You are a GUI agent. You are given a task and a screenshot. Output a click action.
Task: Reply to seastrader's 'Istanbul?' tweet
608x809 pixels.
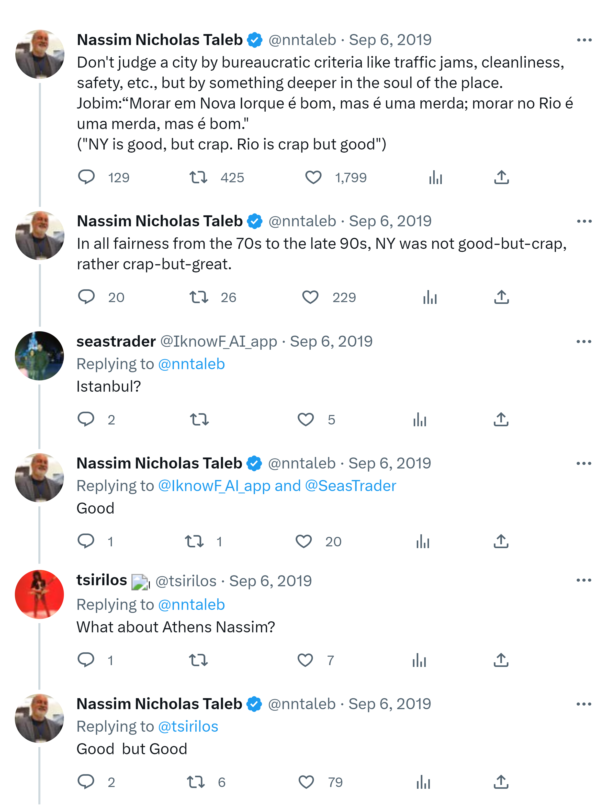click(86, 419)
